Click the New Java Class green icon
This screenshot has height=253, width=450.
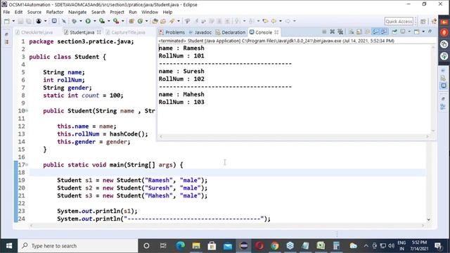pos(140,21)
